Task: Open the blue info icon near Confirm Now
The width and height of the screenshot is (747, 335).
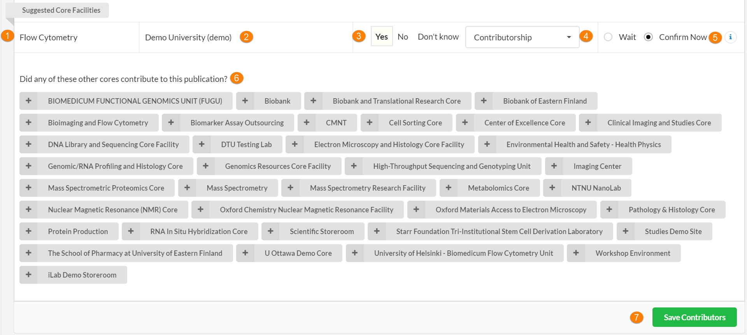Action: click(x=730, y=37)
